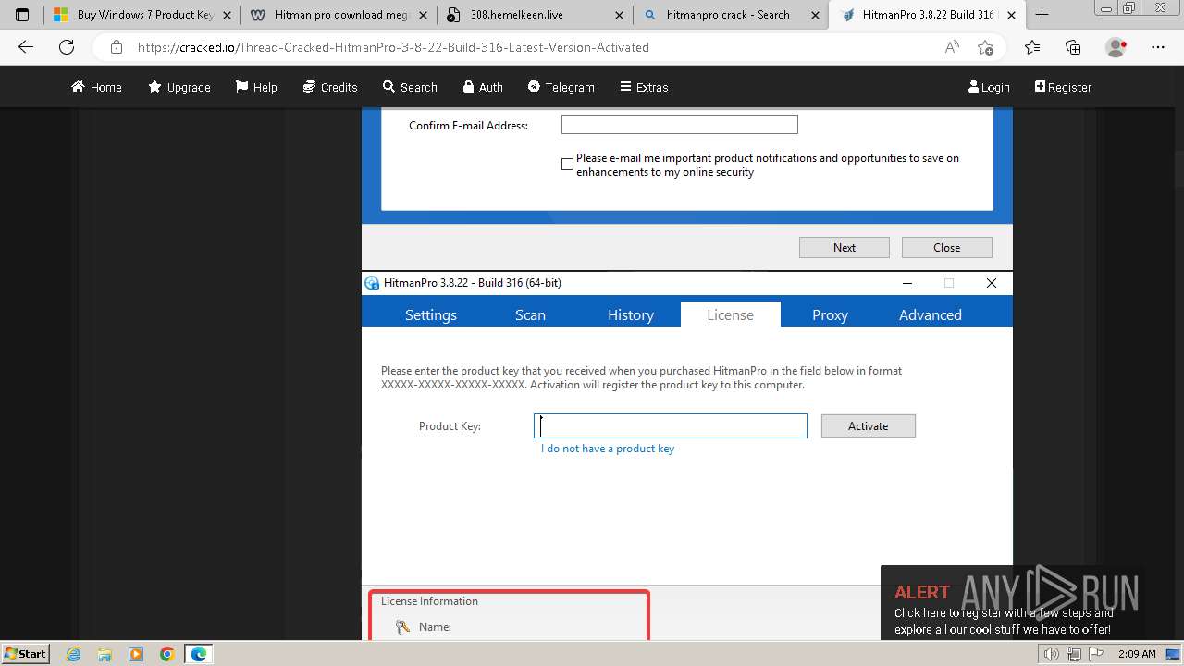This screenshot has height=666, width=1184.
Task: Click the Confirm E-mail Address field
Action: tap(679, 124)
